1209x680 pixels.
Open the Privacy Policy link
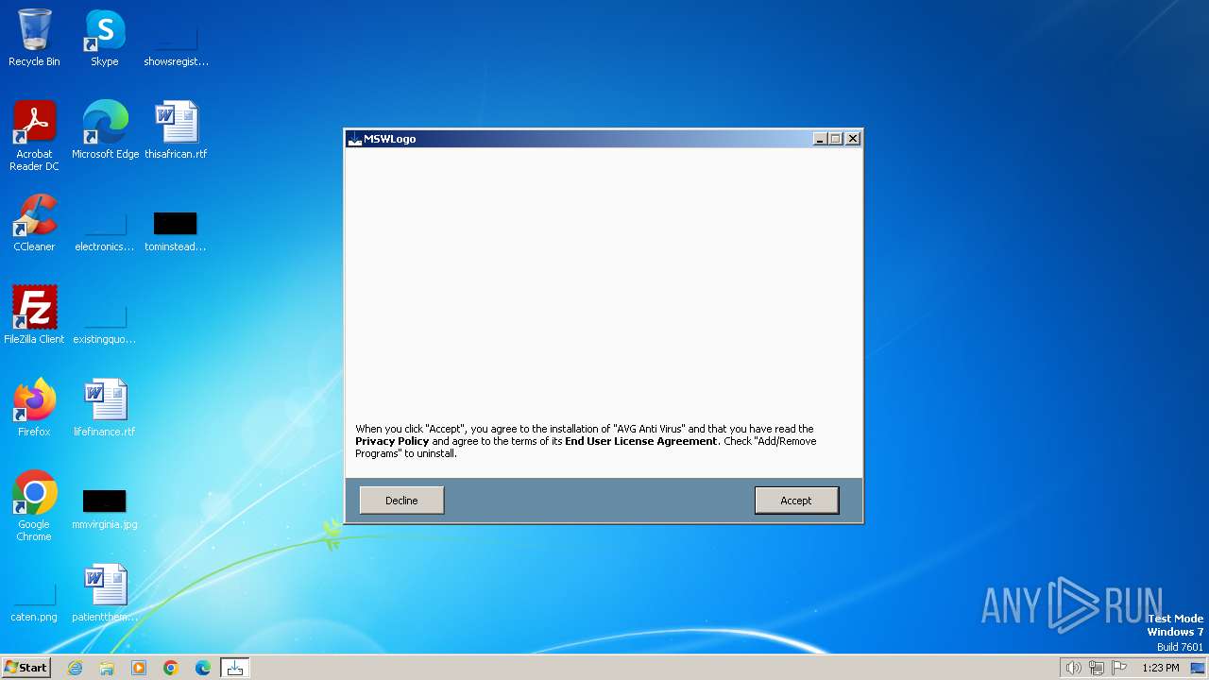(392, 441)
